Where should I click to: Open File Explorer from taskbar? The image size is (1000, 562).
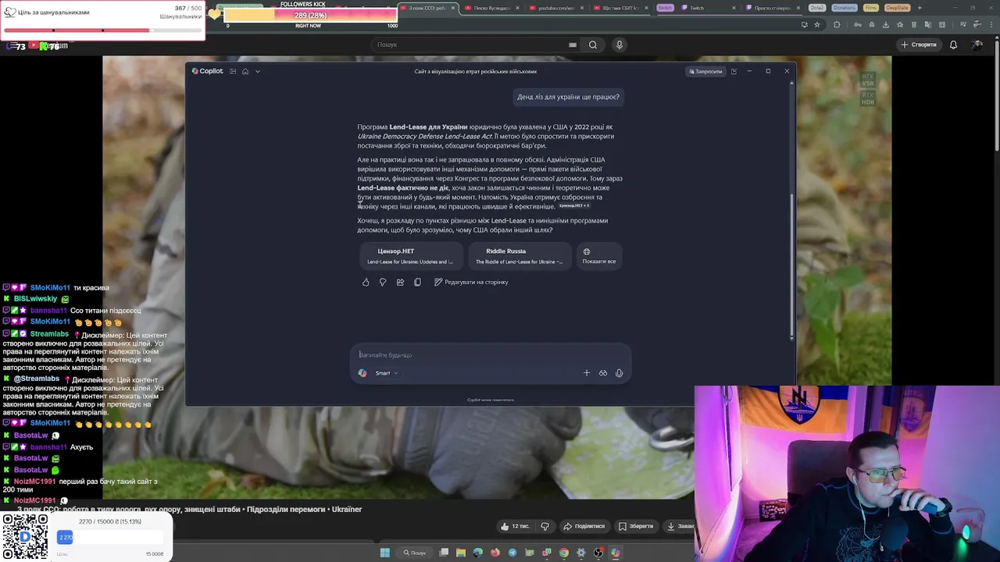pyautogui.click(x=461, y=553)
